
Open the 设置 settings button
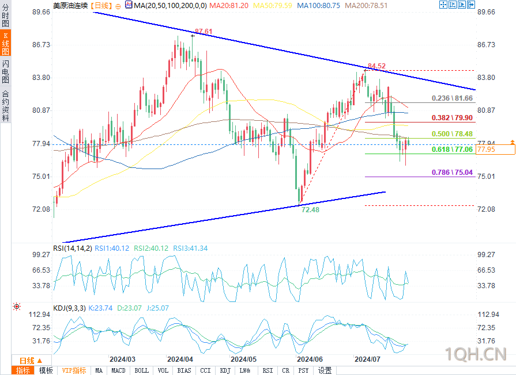click(325, 370)
